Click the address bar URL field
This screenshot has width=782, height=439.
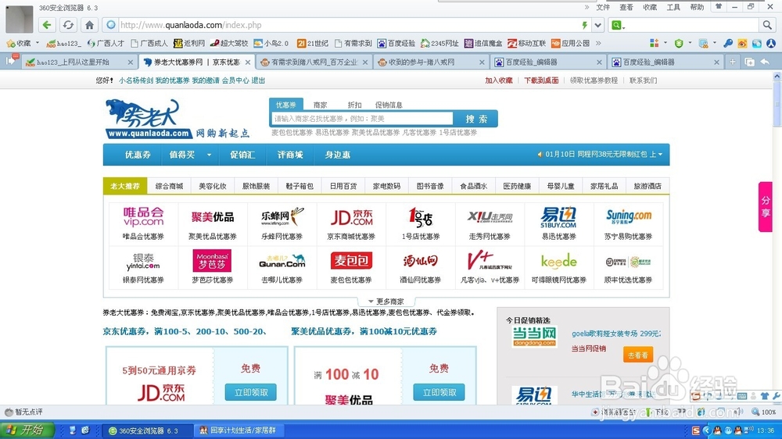pos(349,25)
